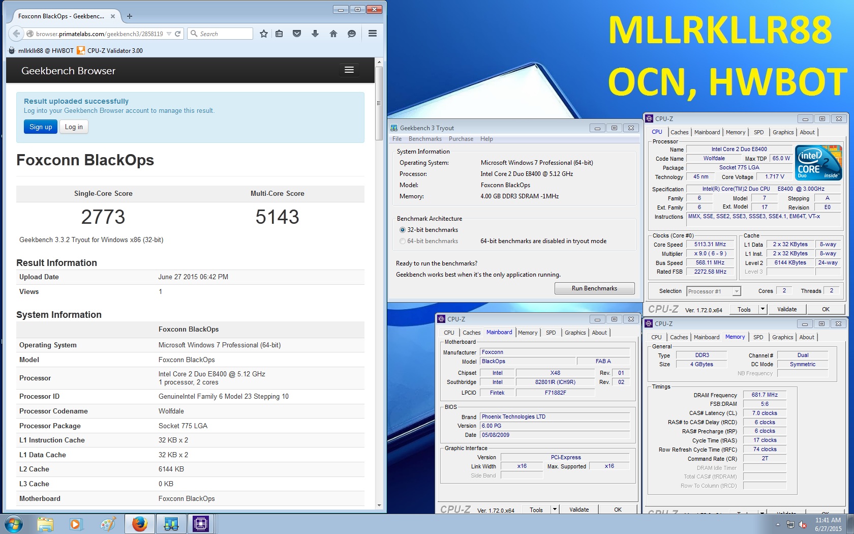Open Geekbench File menu

(x=397, y=139)
